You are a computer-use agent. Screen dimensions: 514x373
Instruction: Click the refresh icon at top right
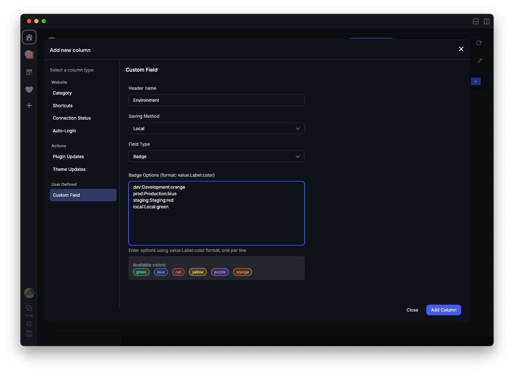pyautogui.click(x=479, y=43)
